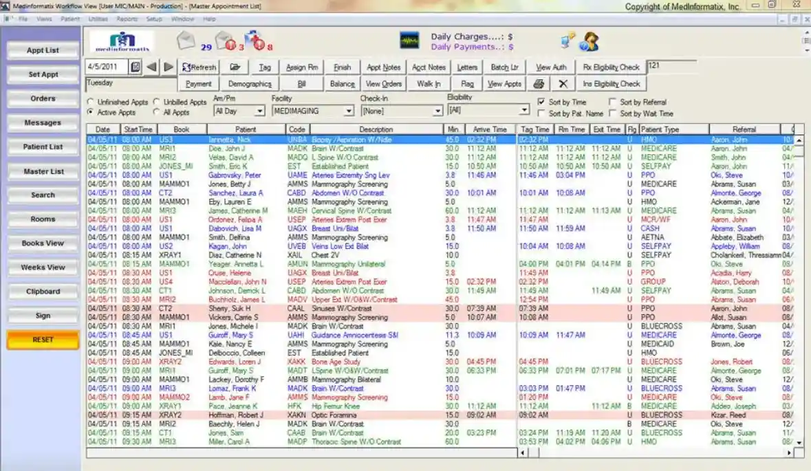This screenshot has width=811, height=471.
Task: Click the daily charges graph icon
Action: pos(410,39)
